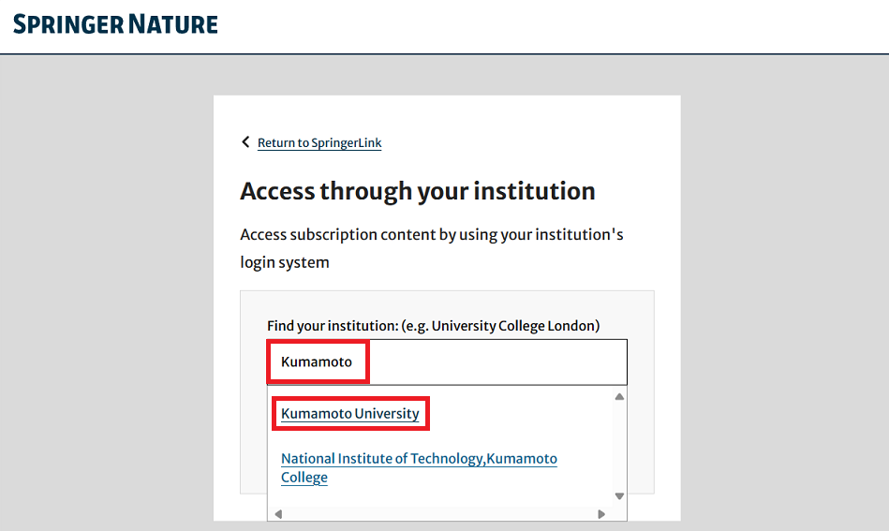Select Kumamoto University from the suggestions
889x531 pixels.
(x=349, y=414)
